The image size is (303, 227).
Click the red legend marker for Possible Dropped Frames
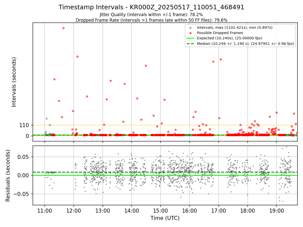pyautogui.click(x=190, y=33)
